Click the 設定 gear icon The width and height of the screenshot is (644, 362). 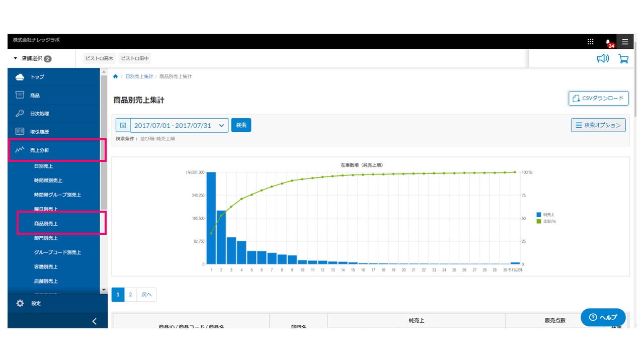point(20,304)
